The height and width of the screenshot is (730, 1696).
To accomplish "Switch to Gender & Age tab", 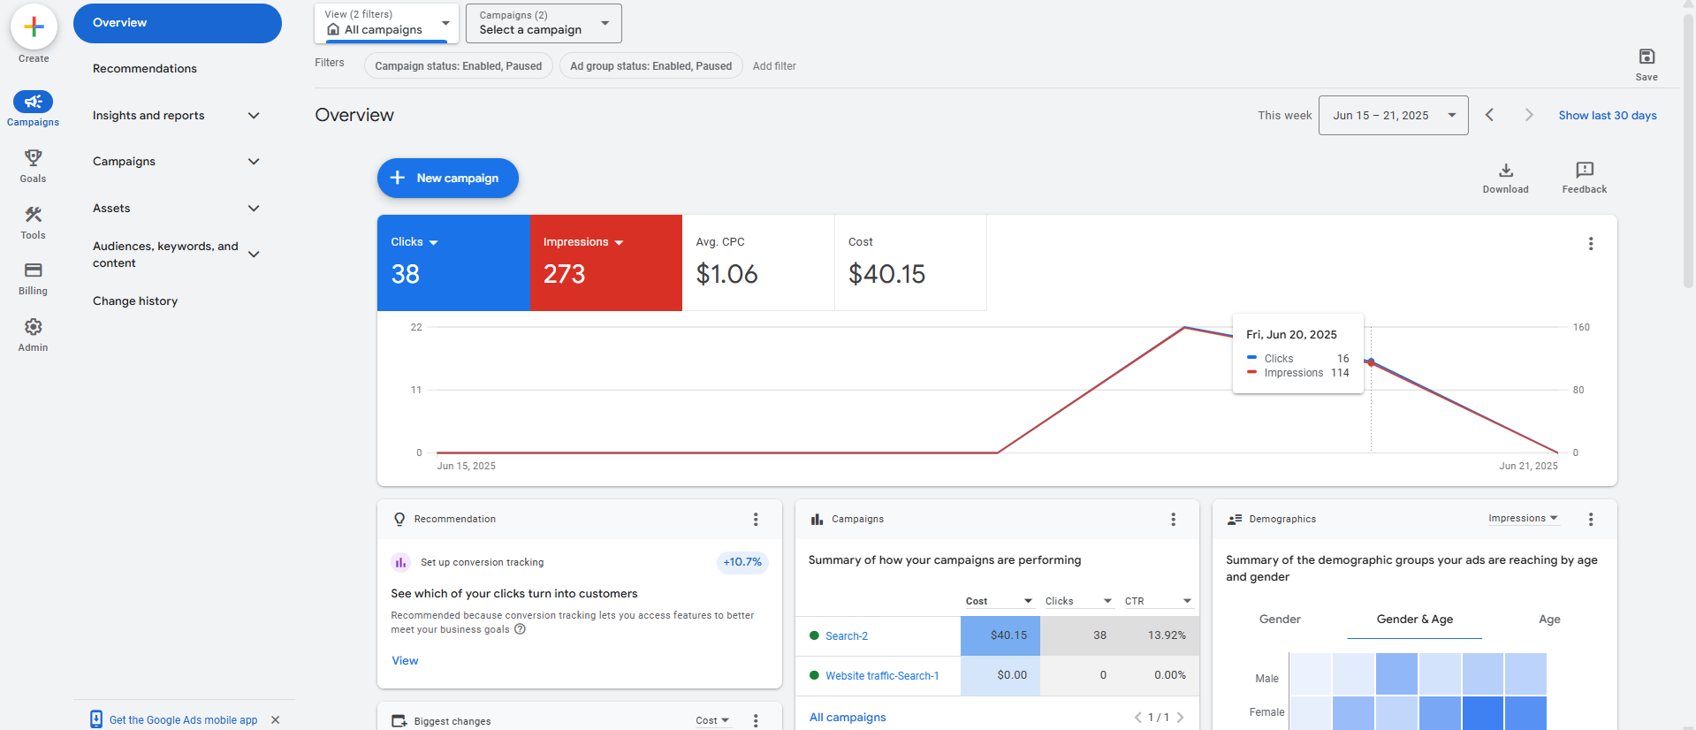I will [x=1414, y=620].
